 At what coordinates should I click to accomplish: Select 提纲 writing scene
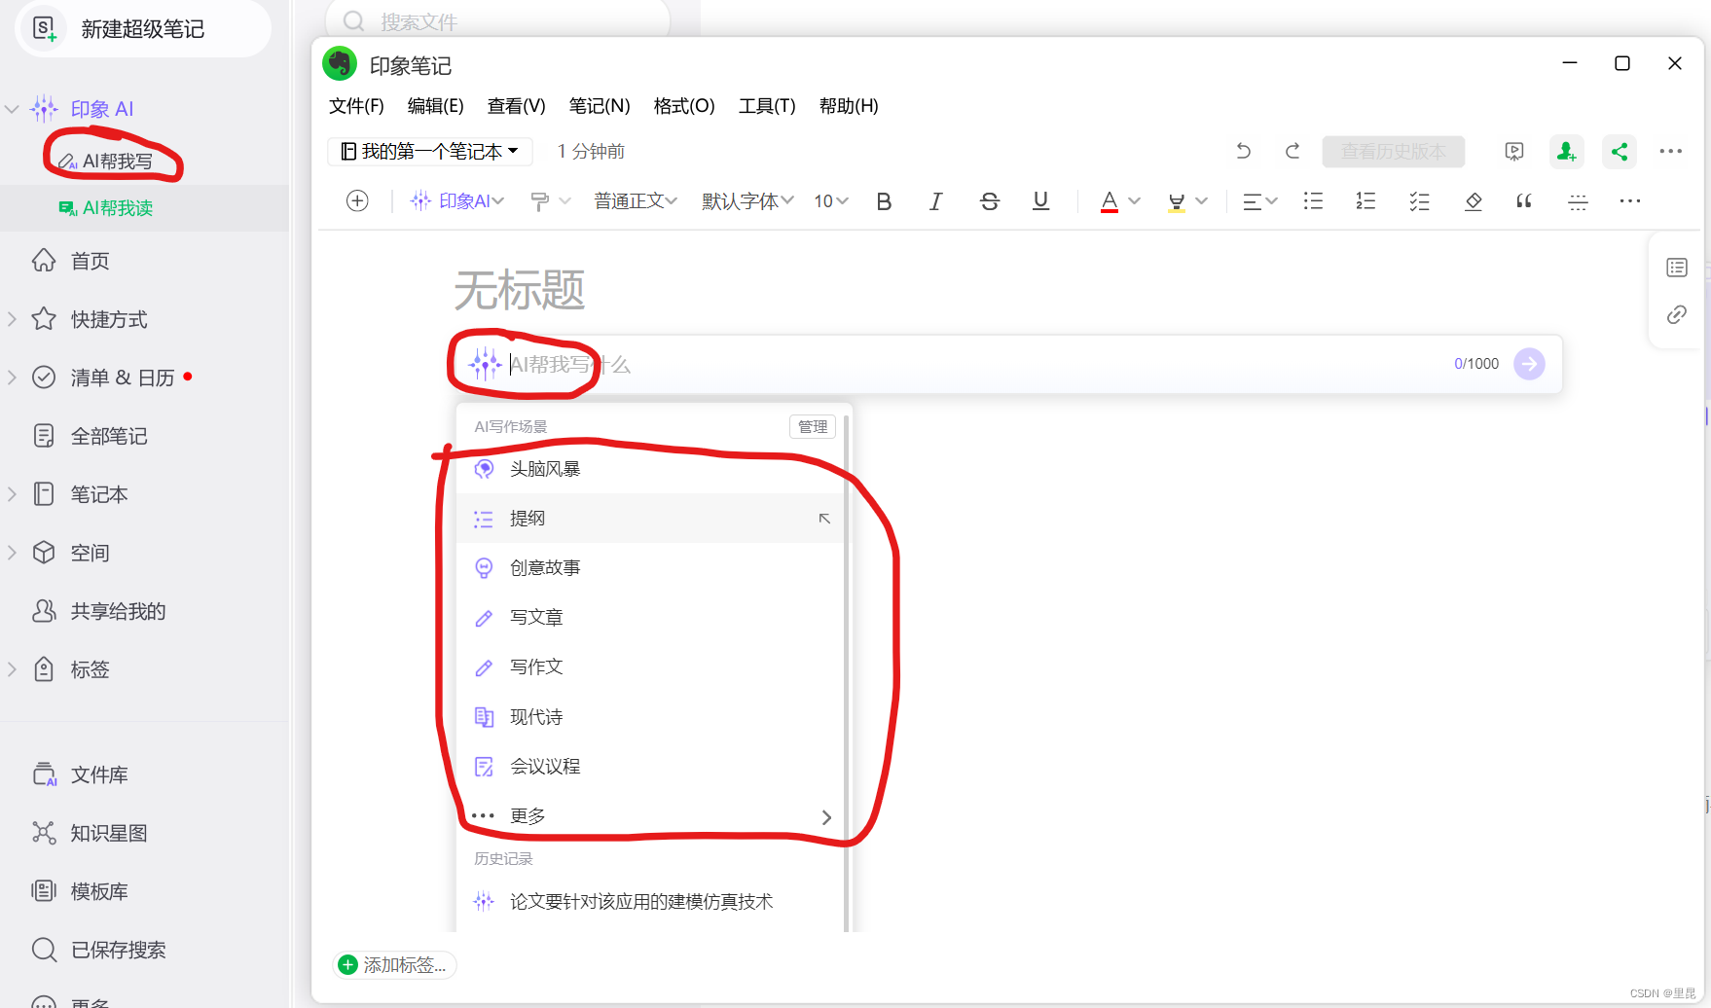point(651,519)
